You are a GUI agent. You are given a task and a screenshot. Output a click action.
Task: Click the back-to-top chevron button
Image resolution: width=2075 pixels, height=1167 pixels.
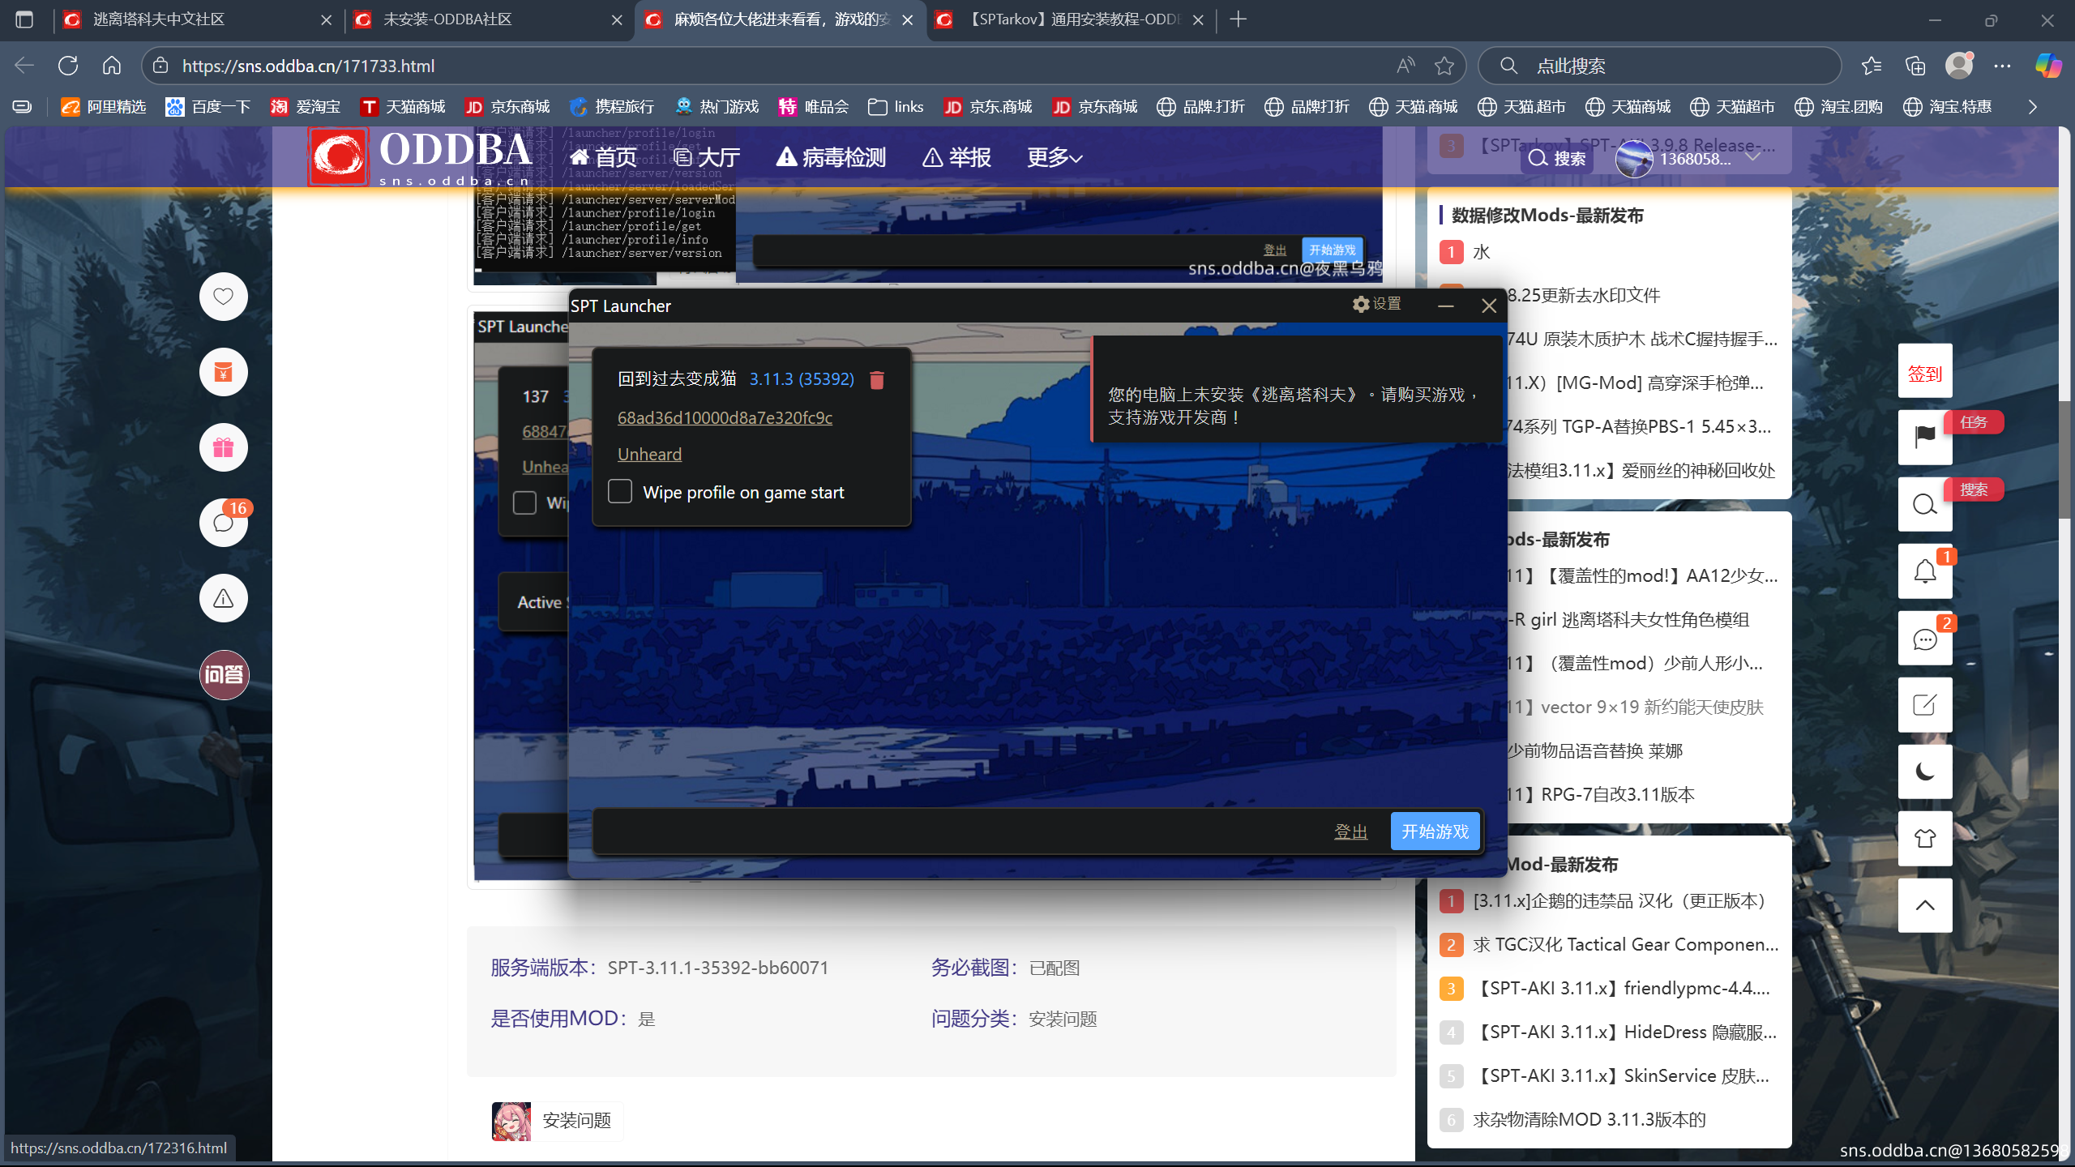[1924, 905]
